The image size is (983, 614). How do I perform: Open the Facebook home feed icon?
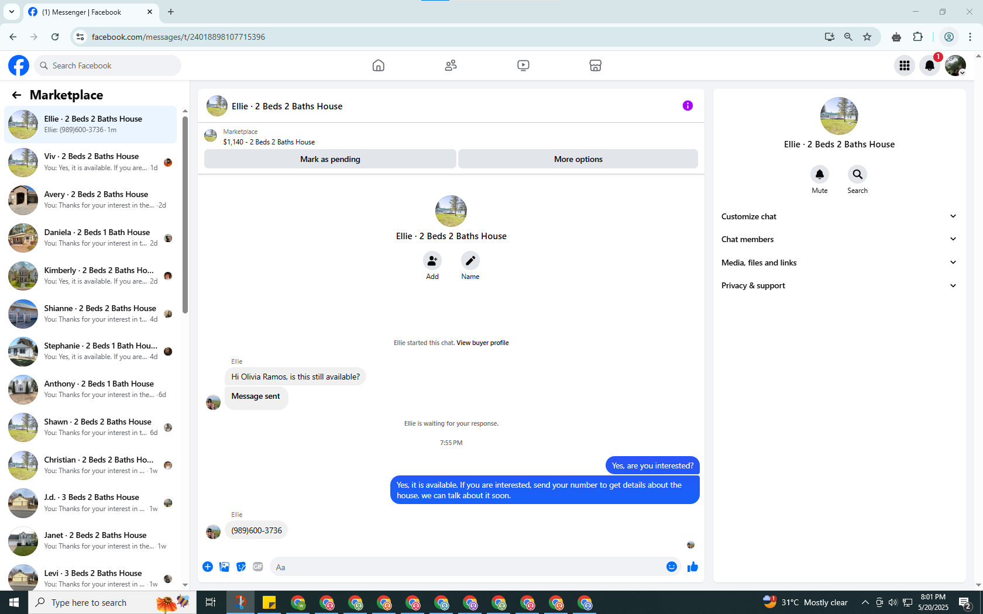pos(379,65)
